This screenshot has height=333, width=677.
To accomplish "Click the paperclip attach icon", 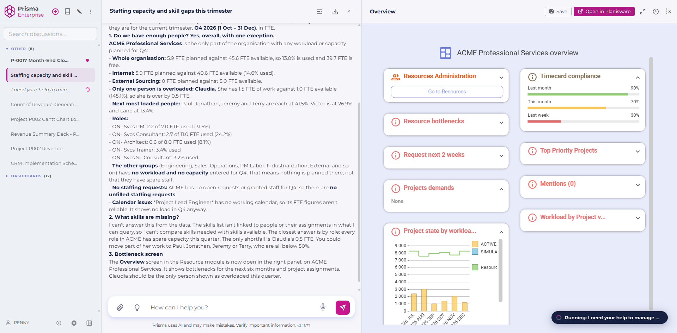I will coord(120,307).
